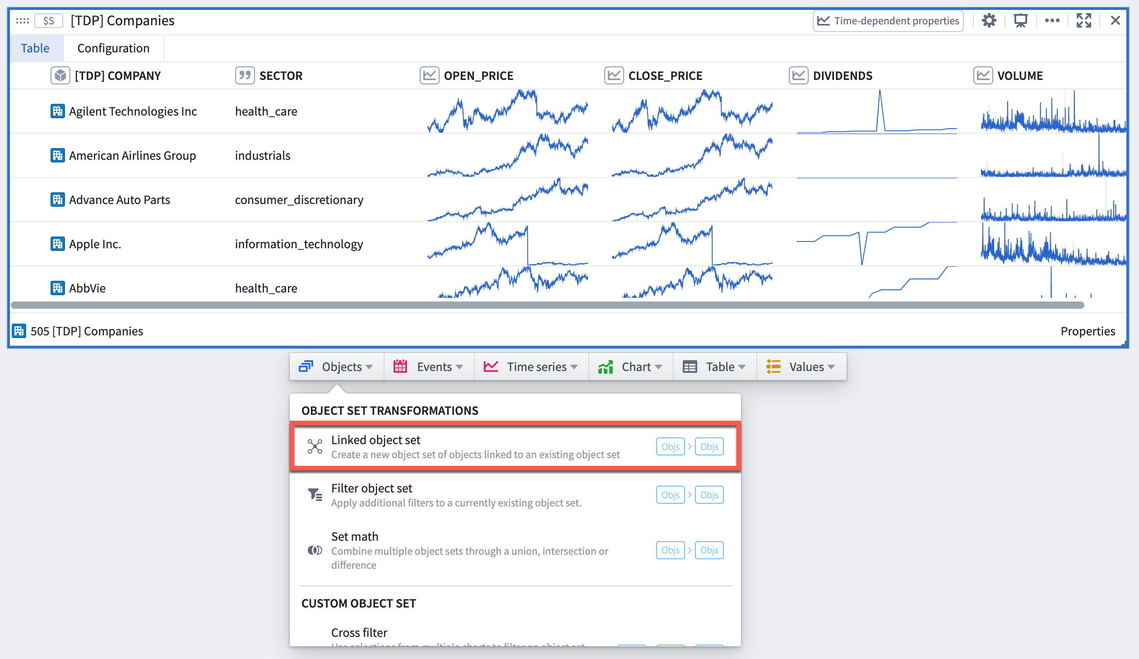Screen dimensions: 1139x659
Task: Select AbbVie company name
Action: (87, 288)
